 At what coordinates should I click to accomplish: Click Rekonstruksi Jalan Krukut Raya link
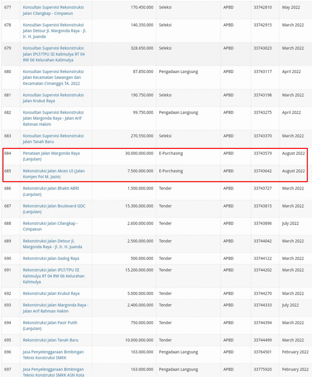tap(51, 294)
